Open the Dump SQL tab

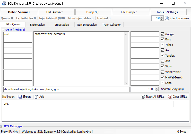click(93, 12)
